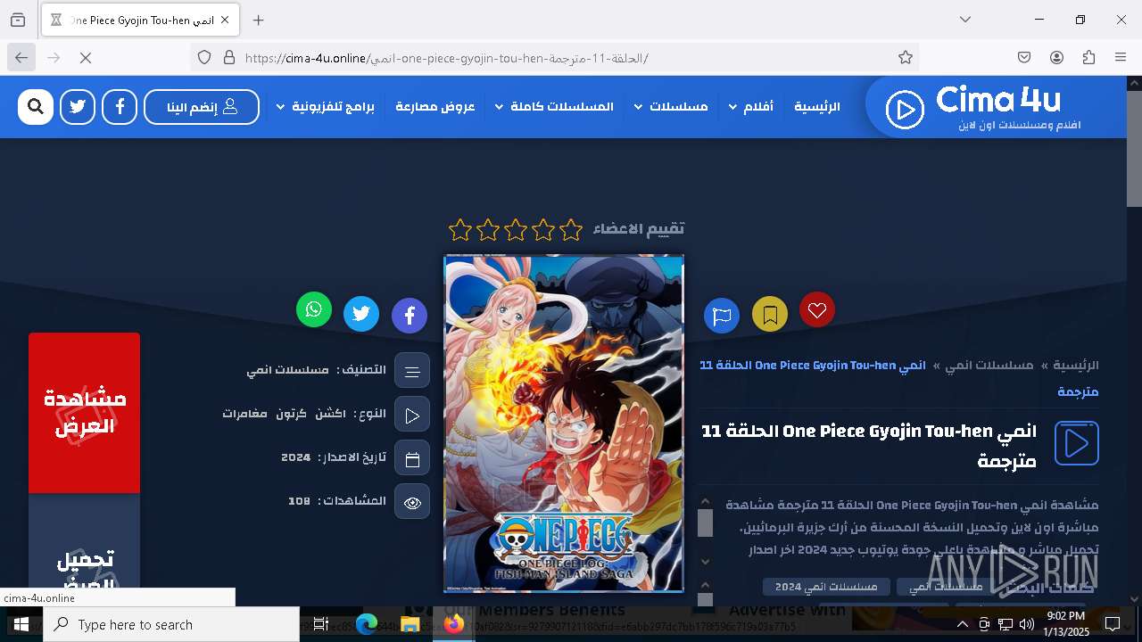
Task: Click the description box scrollbar thumb
Action: click(705, 523)
